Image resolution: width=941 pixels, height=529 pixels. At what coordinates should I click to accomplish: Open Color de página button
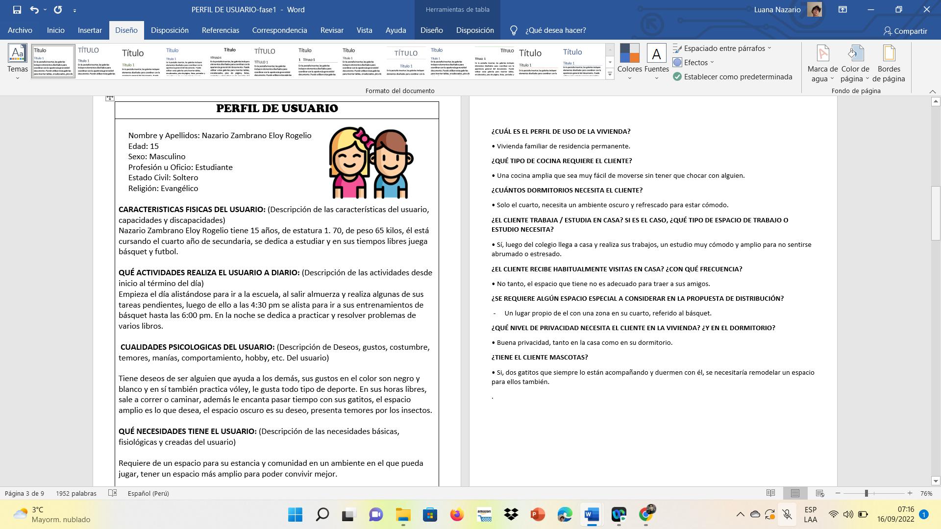click(x=855, y=54)
